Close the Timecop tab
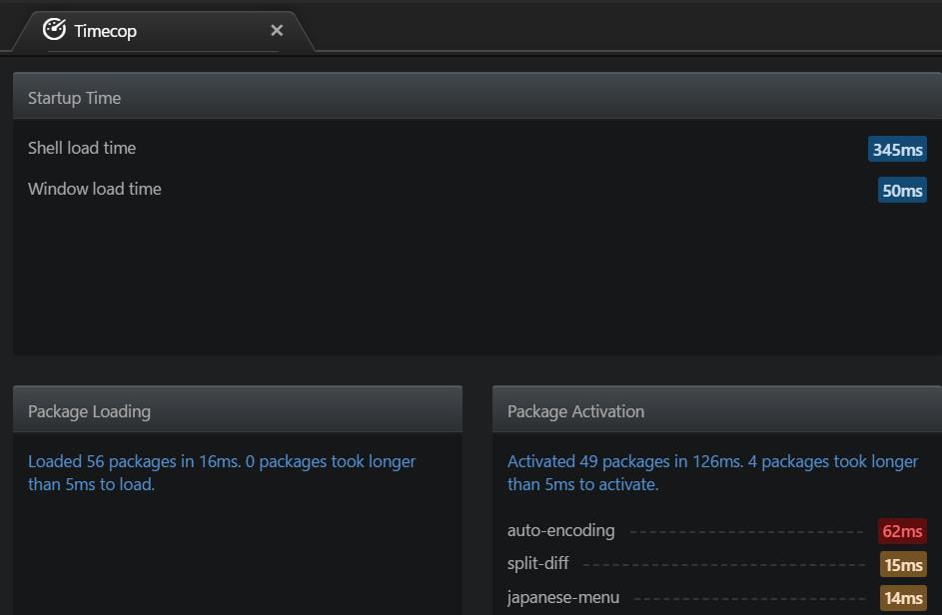Viewport: 942px width, 615px height. click(277, 30)
